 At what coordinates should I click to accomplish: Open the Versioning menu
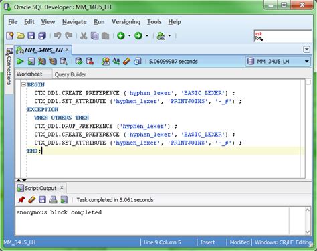126,22
